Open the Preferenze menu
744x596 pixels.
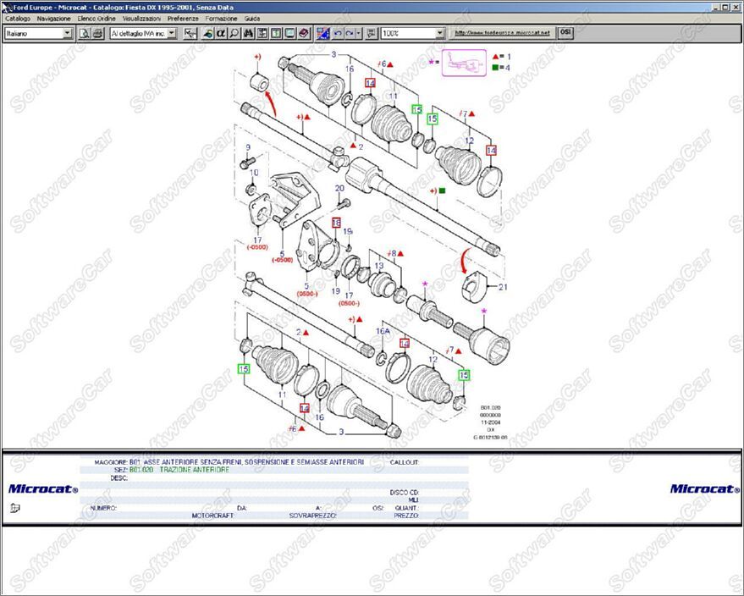[183, 18]
